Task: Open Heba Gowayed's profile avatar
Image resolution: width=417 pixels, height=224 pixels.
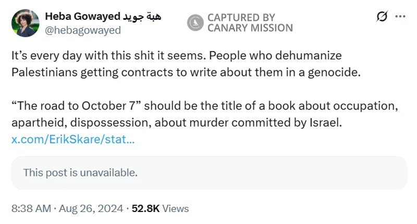Action: 24,23
